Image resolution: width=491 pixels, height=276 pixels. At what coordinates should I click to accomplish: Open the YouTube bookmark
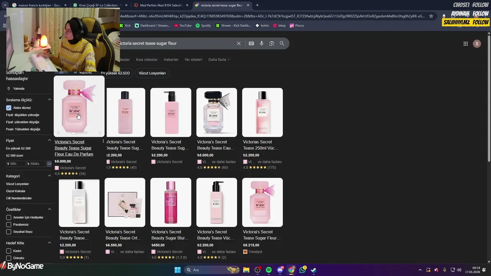(183, 26)
